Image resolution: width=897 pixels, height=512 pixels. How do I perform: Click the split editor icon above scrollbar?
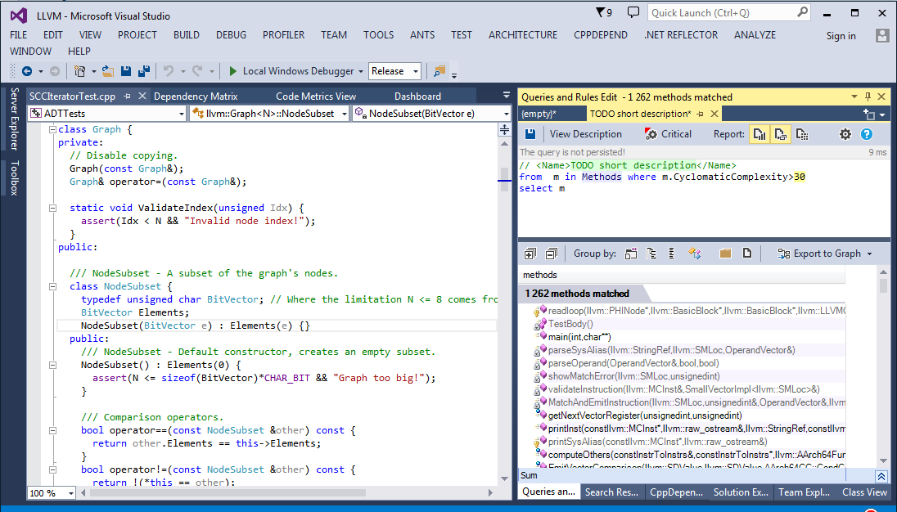coord(504,130)
